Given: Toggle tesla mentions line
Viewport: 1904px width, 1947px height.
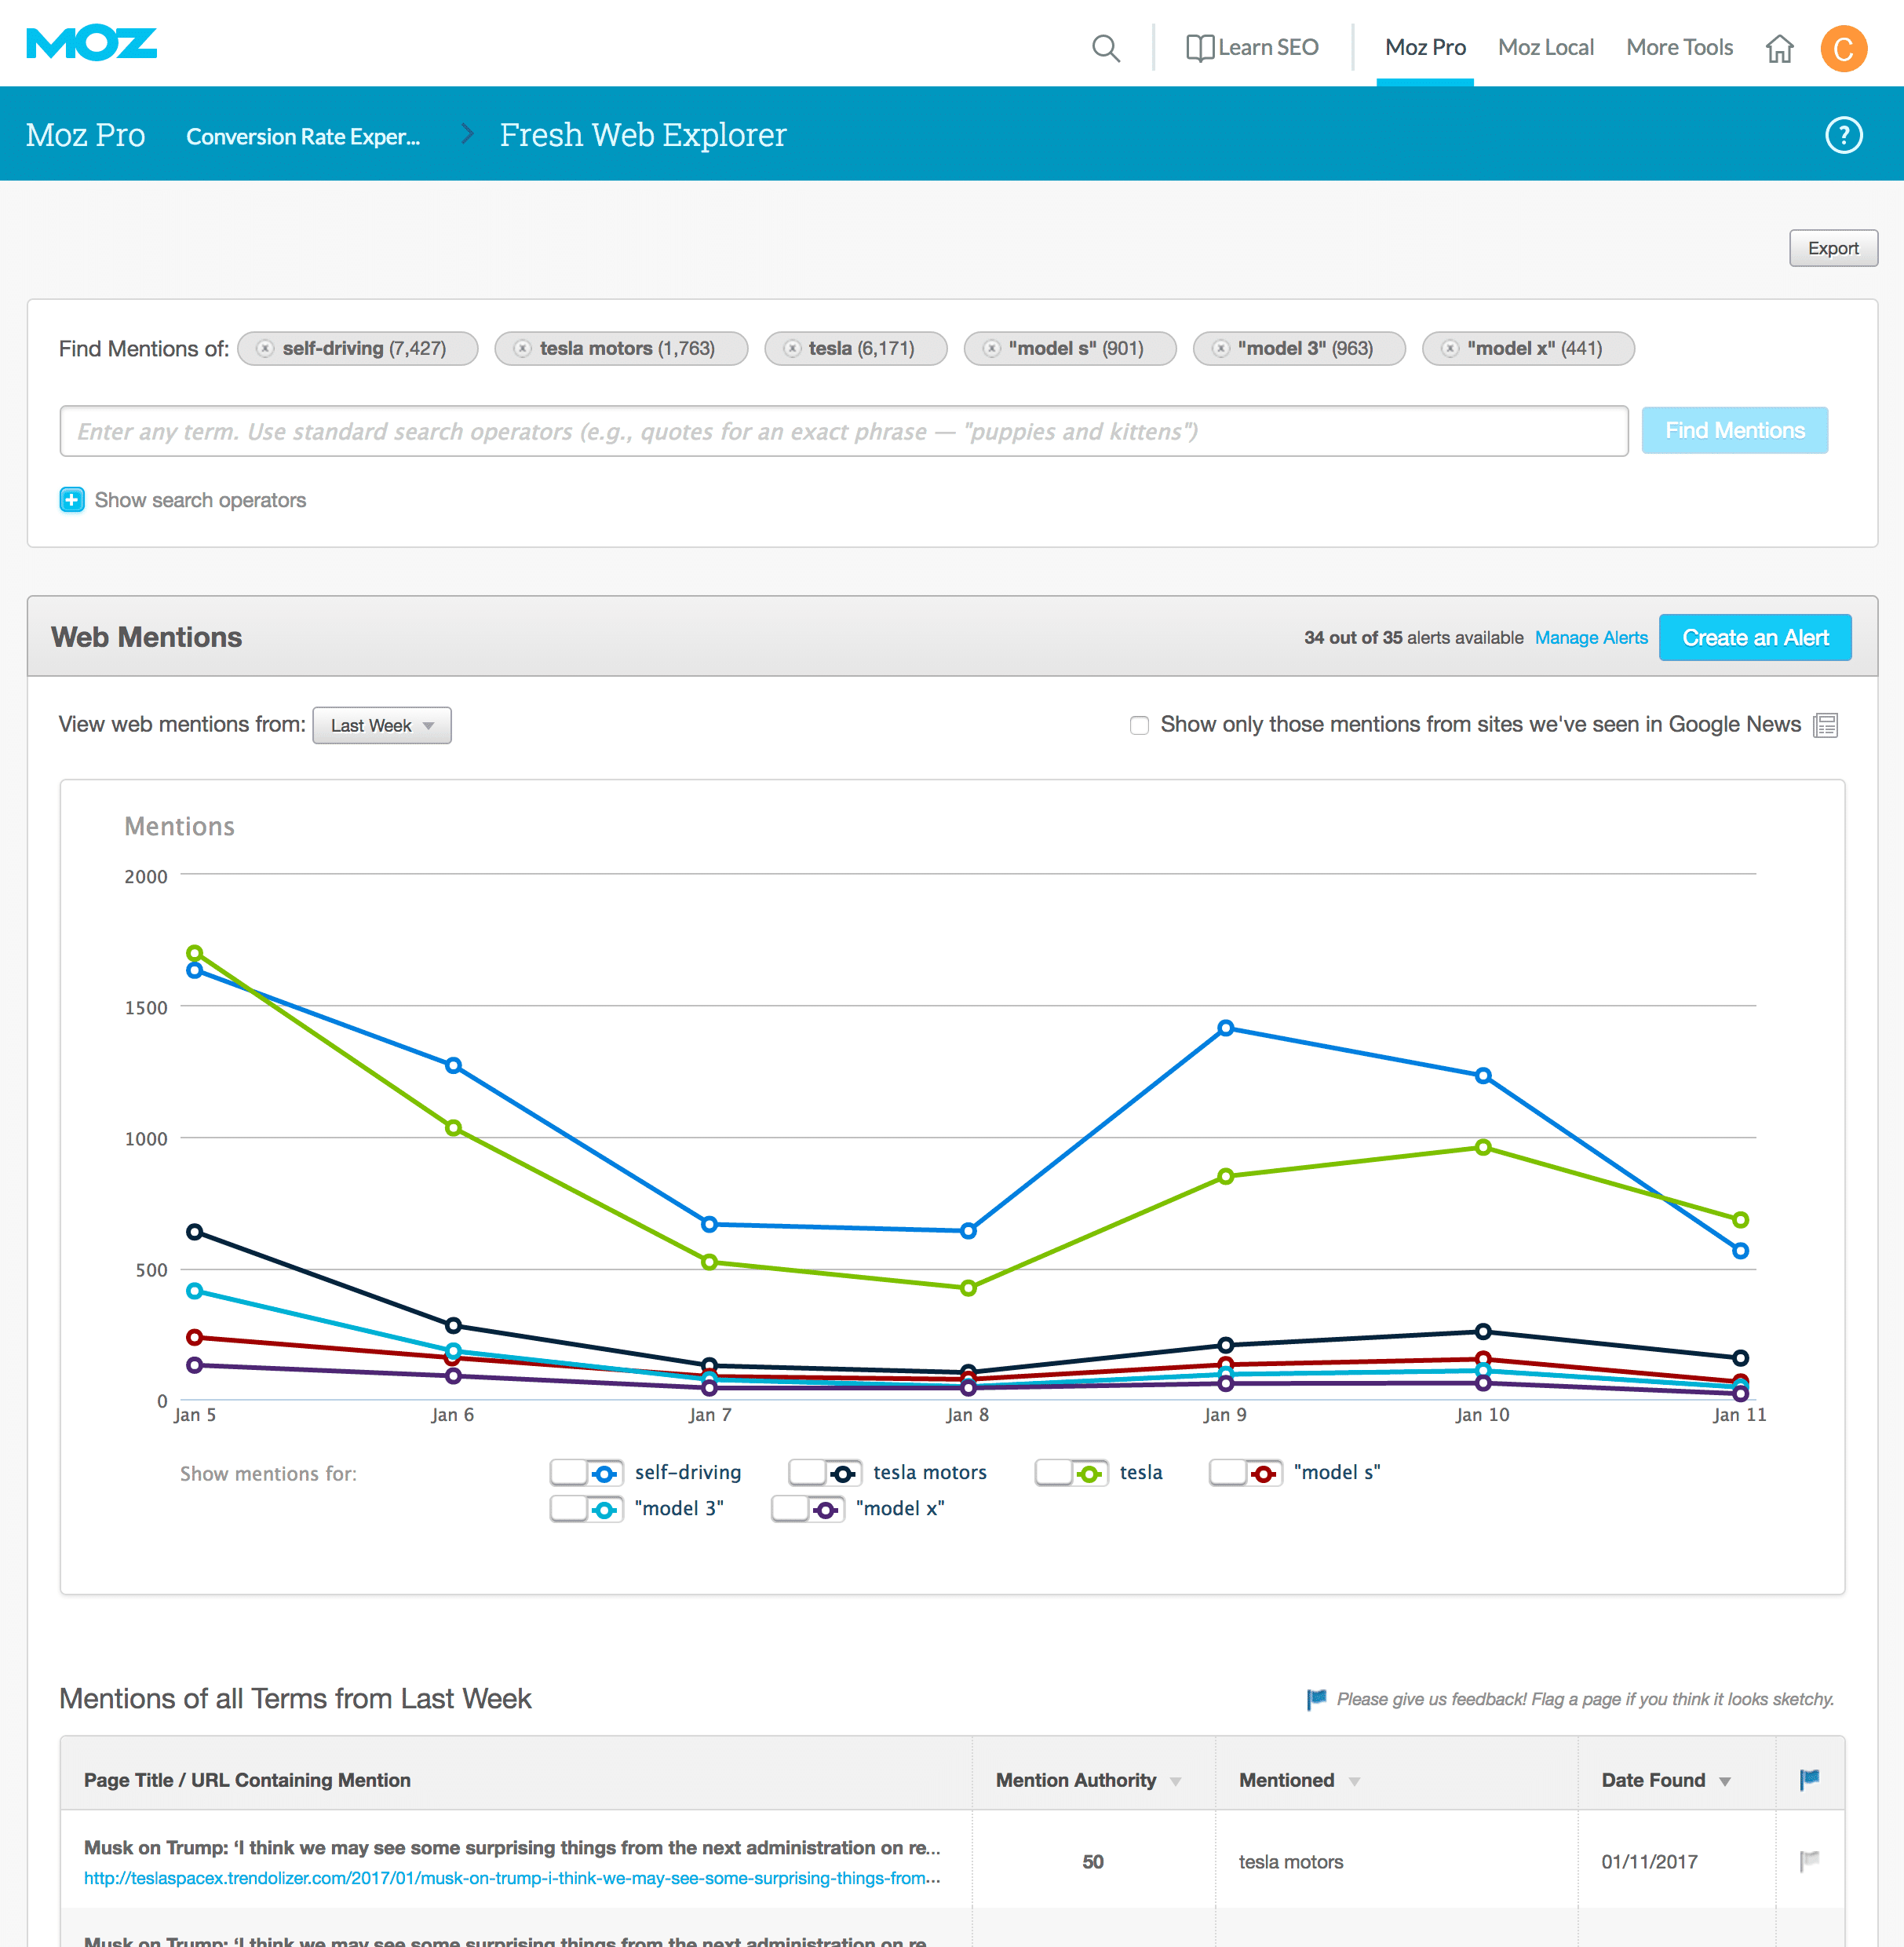Looking at the screenshot, I should 1072,1473.
